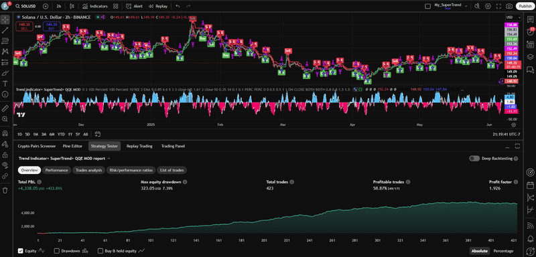Undo the last chart action

pos(178,6)
